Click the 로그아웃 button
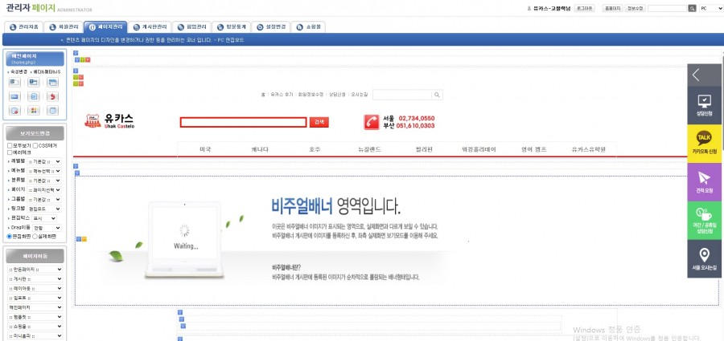 coord(585,8)
